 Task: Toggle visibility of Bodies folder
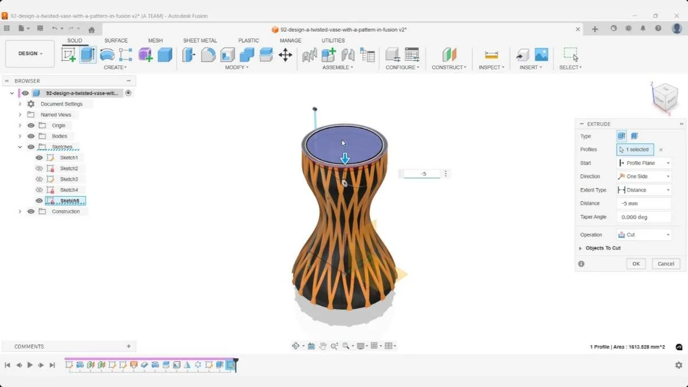31,136
